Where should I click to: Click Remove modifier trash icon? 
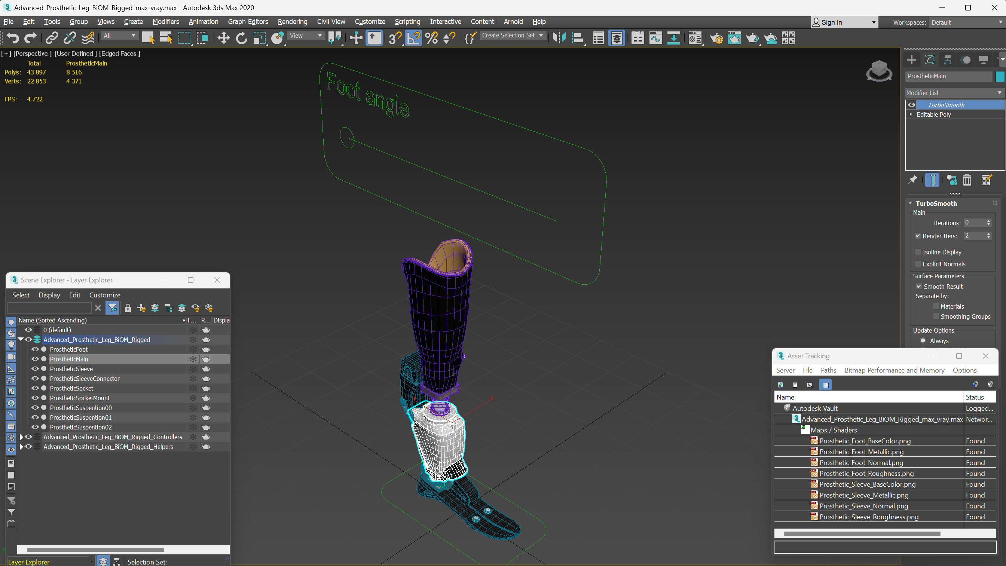pos(967,180)
